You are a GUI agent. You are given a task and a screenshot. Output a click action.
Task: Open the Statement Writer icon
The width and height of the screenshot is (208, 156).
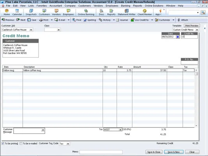click(x=126, y=12)
